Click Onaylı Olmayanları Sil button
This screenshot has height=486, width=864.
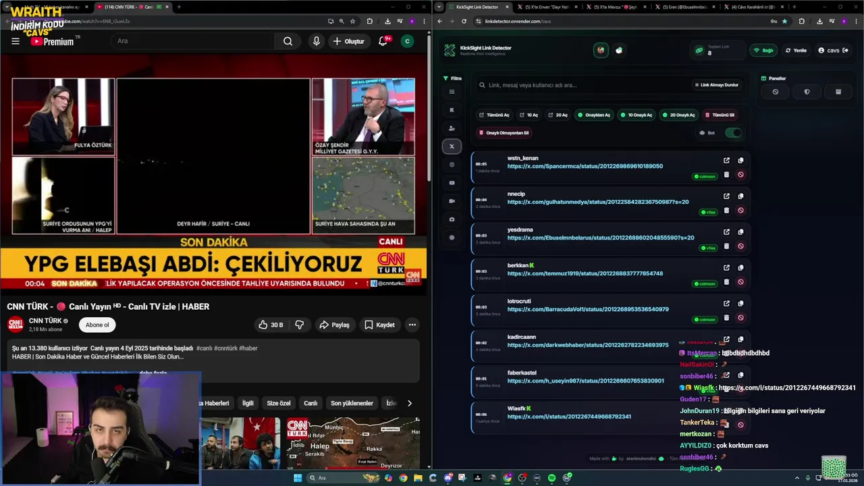(504, 133)
